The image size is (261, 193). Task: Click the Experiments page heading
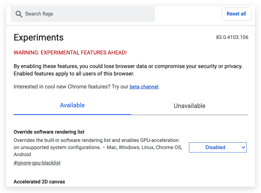pyautogui.click(x=39, y=38)
